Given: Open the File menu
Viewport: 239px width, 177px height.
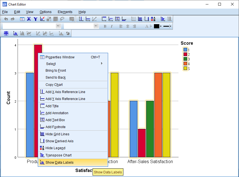Looking at the screenshot, I should click(x=5, y=12).
